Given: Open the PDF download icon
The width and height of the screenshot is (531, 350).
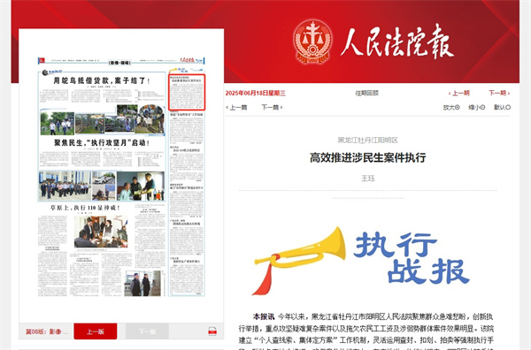Looking at the screenshot, I should (212, 331).
